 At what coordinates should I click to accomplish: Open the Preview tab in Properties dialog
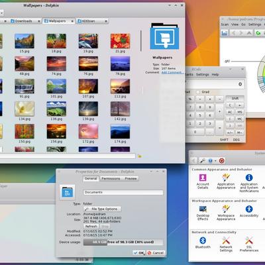pos(131,178)
